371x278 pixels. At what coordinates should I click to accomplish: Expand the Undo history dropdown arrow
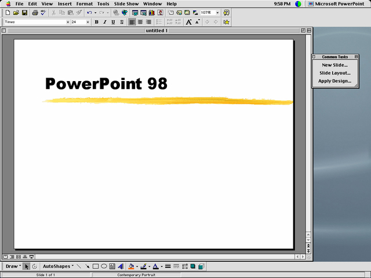[x=95, y=13]
